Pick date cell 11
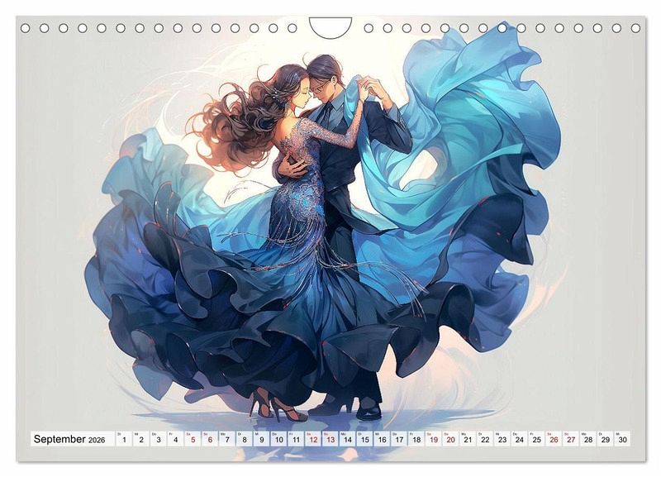661x477 pixels. [x=296, y=439]
